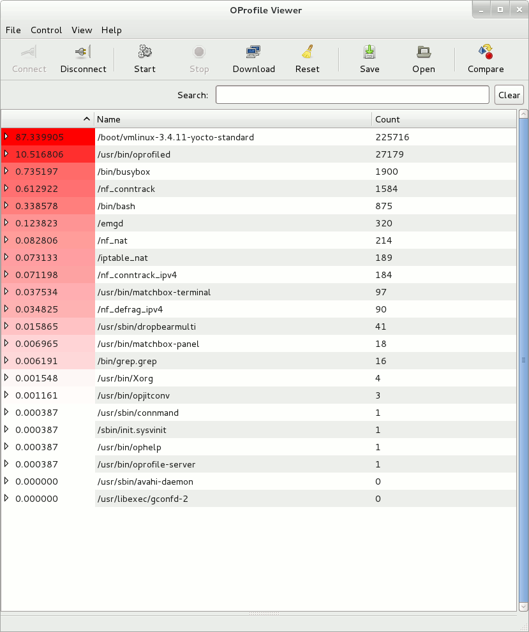
Task: Expand the /bin/busybox entry
Action: (6, 172)
